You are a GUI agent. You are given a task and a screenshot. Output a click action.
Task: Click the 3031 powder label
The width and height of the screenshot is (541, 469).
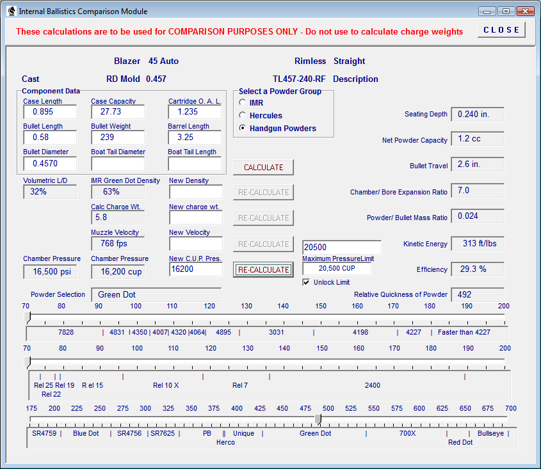pyautogui.click(x=277, y=332)
